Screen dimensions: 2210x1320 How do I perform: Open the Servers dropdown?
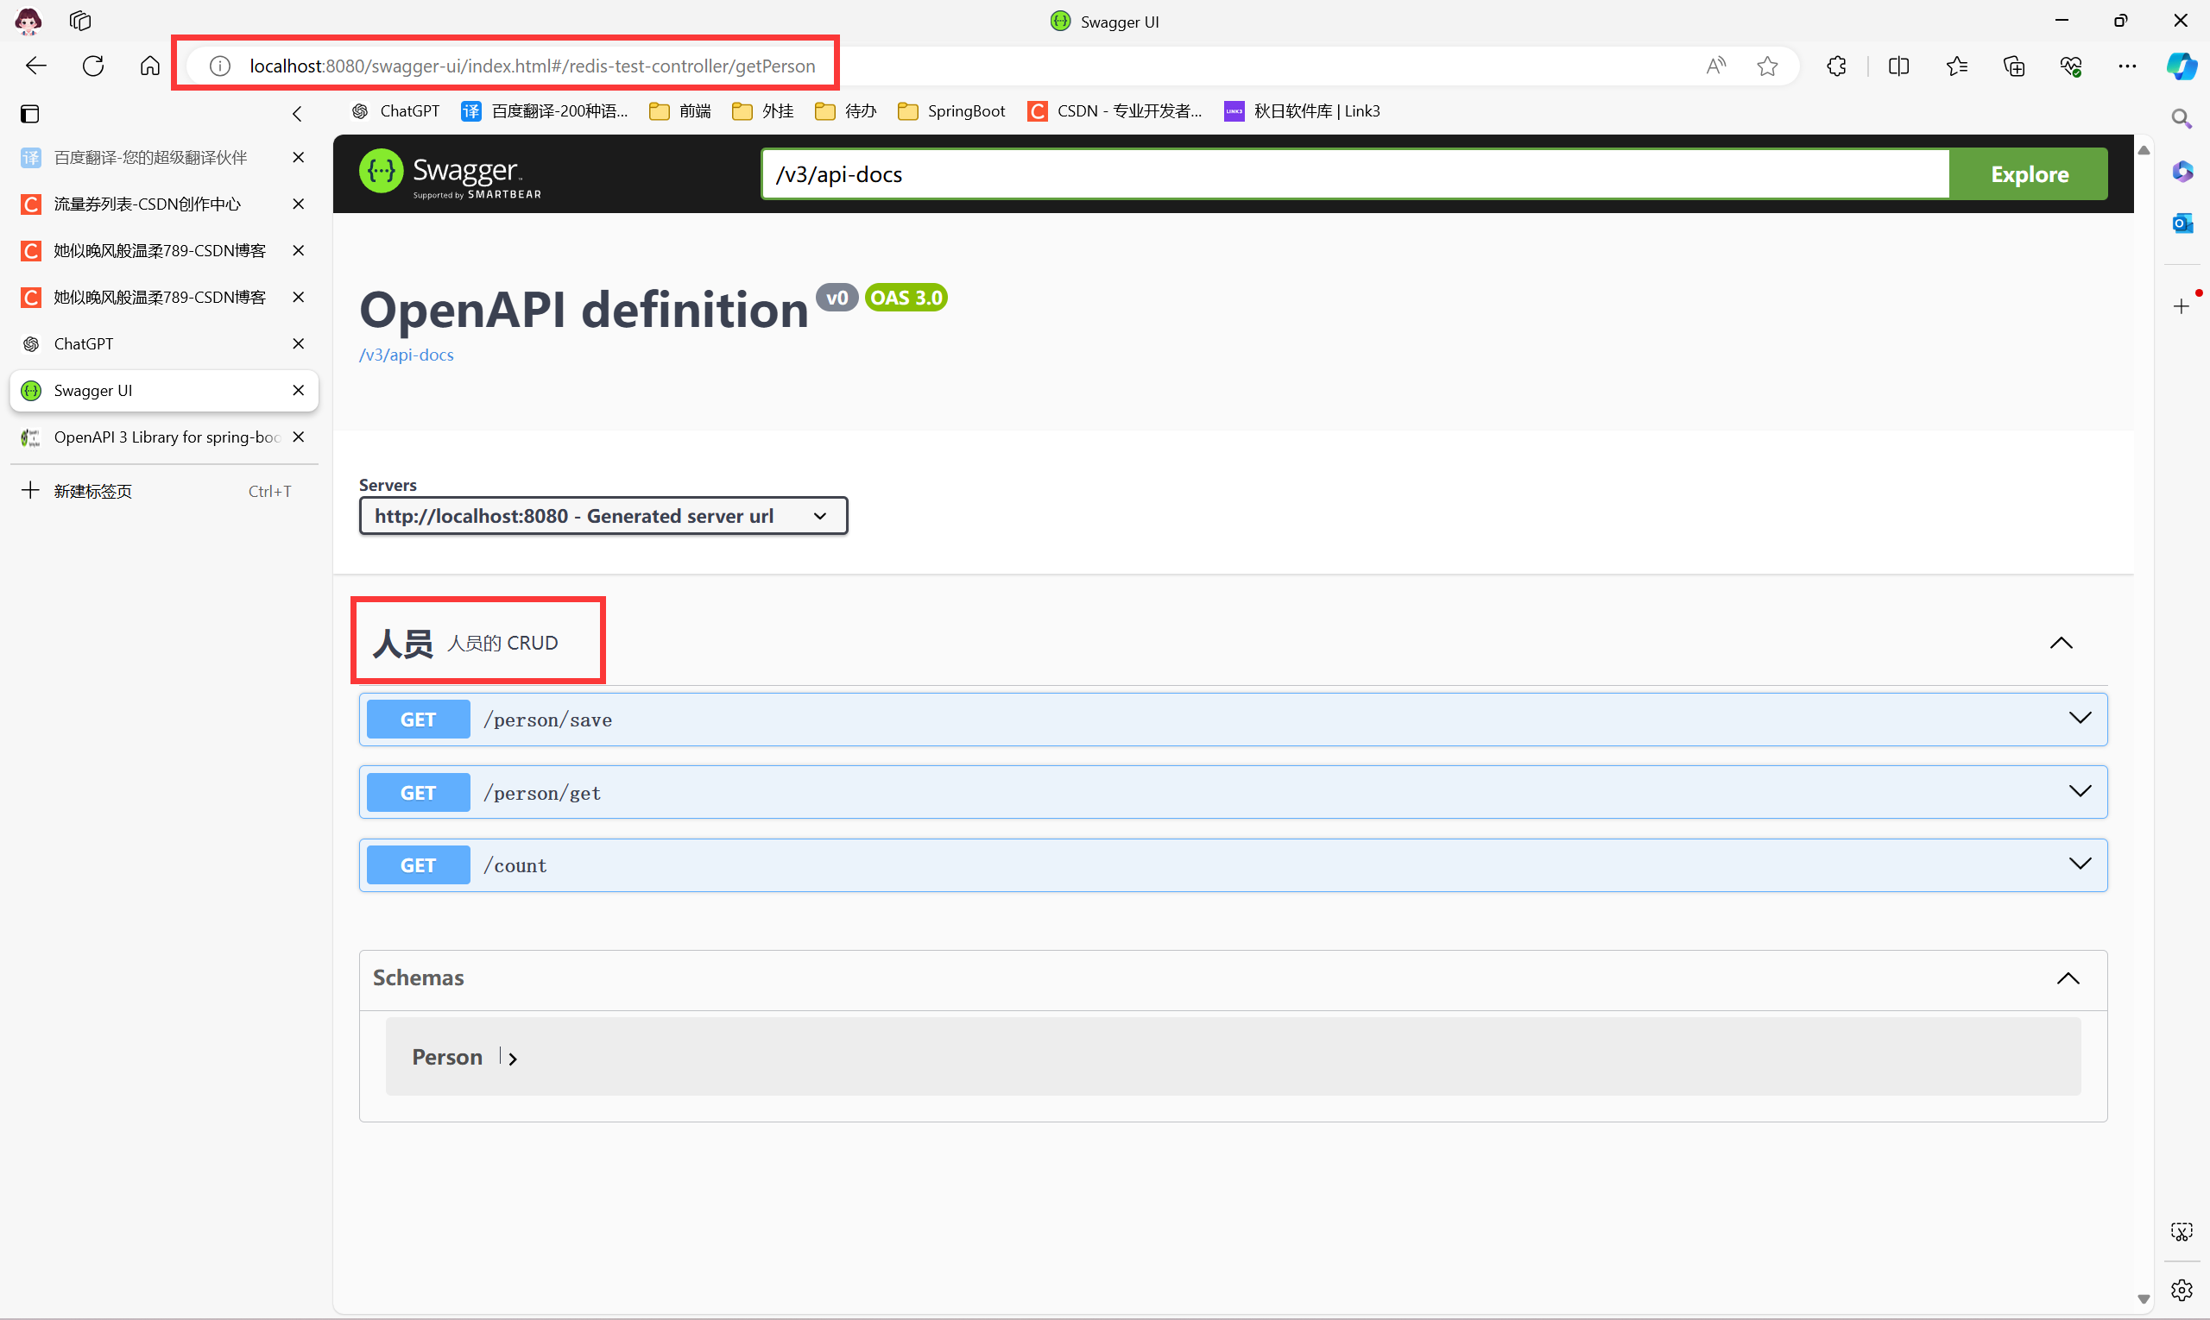tap(603, 516)
